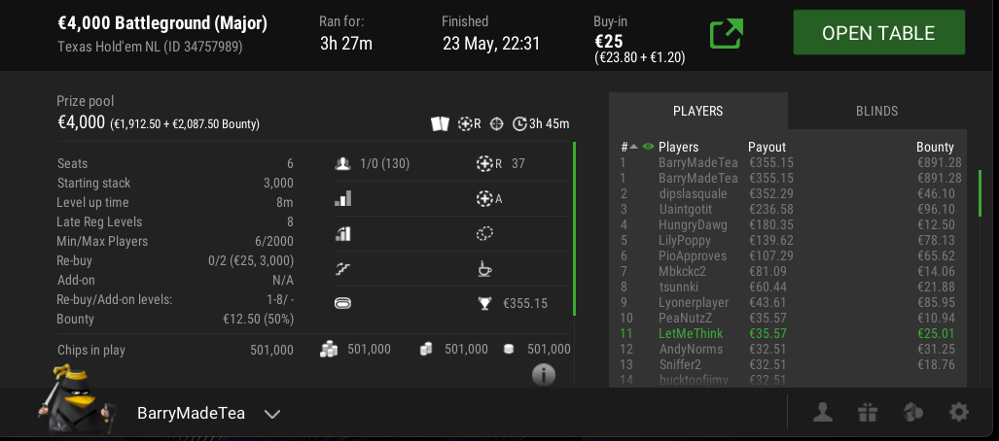Sort by the Bounty column header
The image size is (999, 441).
click(935, 147)
